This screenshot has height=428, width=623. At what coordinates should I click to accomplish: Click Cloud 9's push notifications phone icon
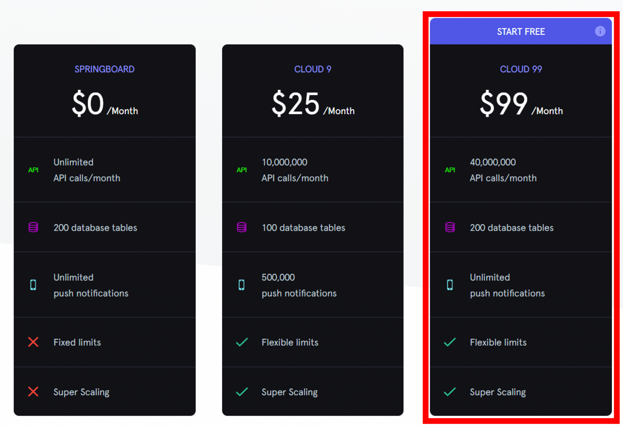click(x=242, y=285)
